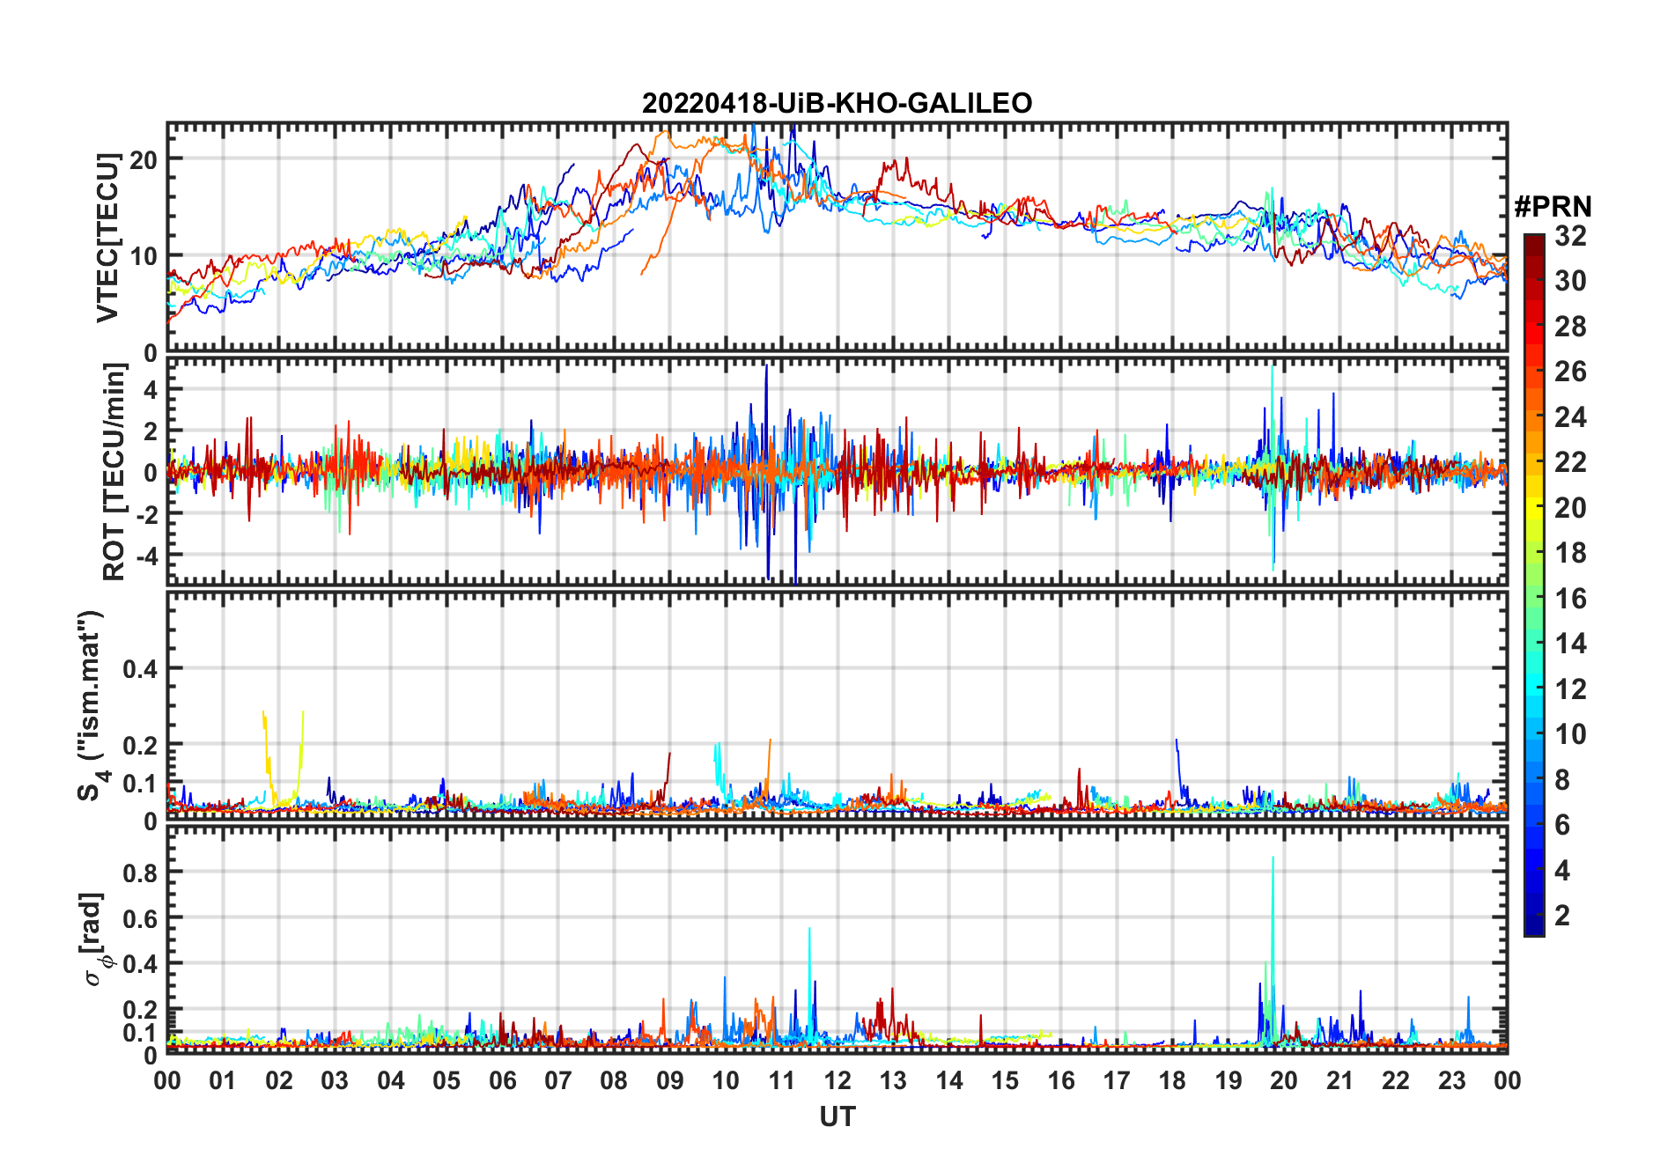1675x1171 pixels.
Task: Click the UT x-axis label
Action: [837, 1116]
